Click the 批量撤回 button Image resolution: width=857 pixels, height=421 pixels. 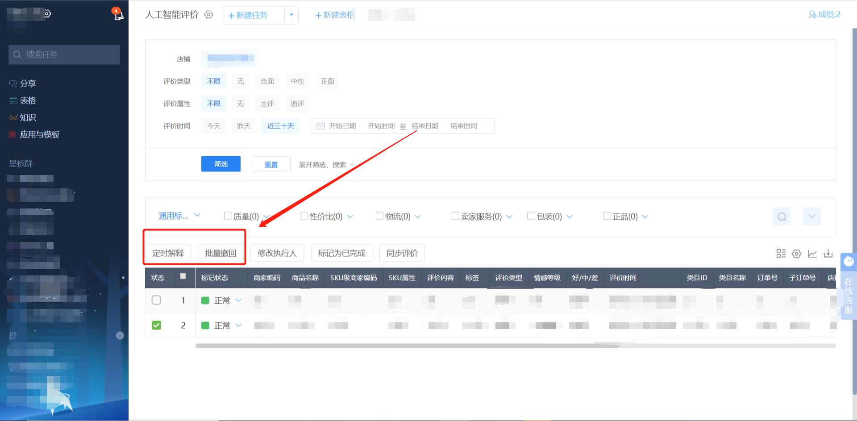[x=220, y=253]
